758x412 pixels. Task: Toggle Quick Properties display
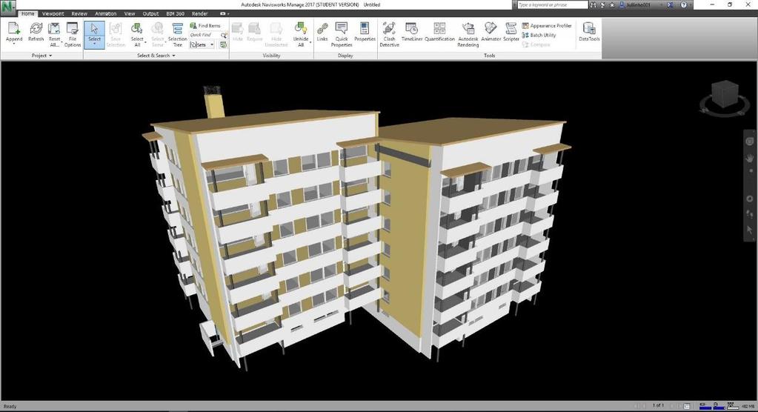(x=342, y=34)
